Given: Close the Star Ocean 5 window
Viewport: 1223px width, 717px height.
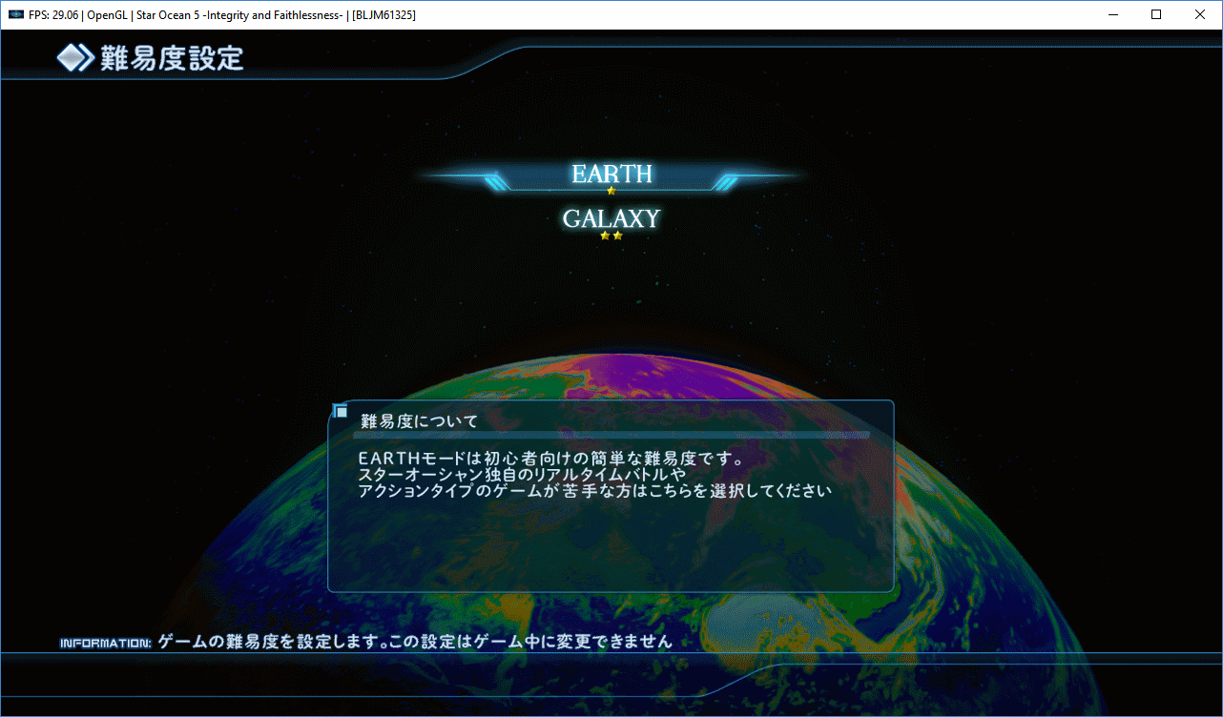Looking at the screenshot, I should tap(1200, 14).
